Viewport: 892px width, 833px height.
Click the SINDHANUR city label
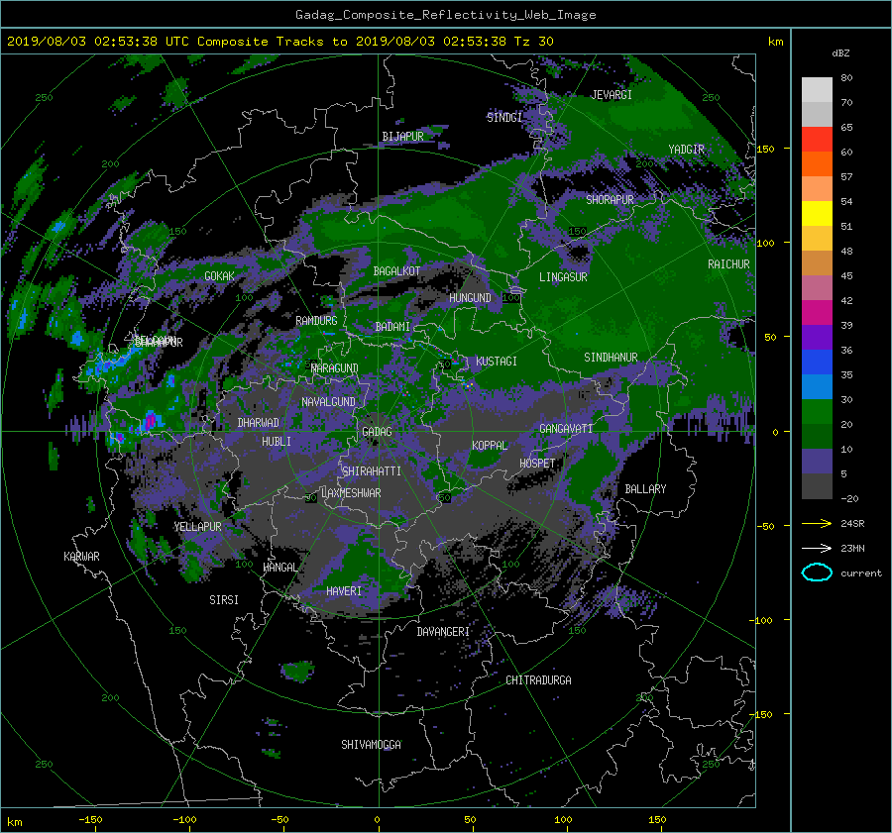tap(611, 358)
